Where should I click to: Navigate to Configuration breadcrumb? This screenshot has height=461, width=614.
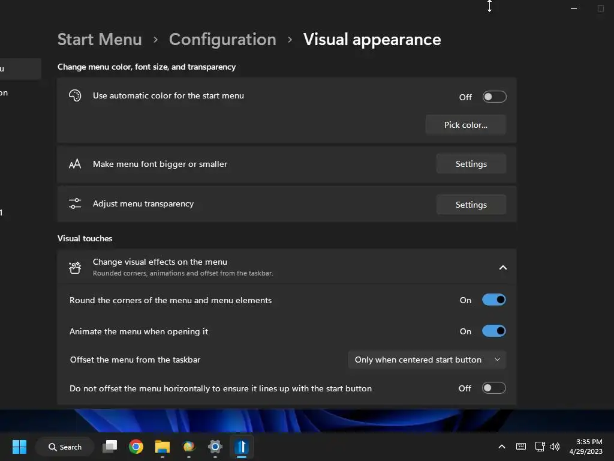click(222, 40)
